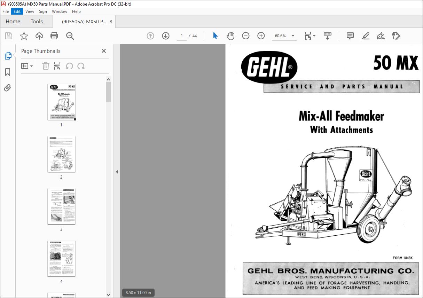
Task: Open fit page options icon
Action: point(310,36)
